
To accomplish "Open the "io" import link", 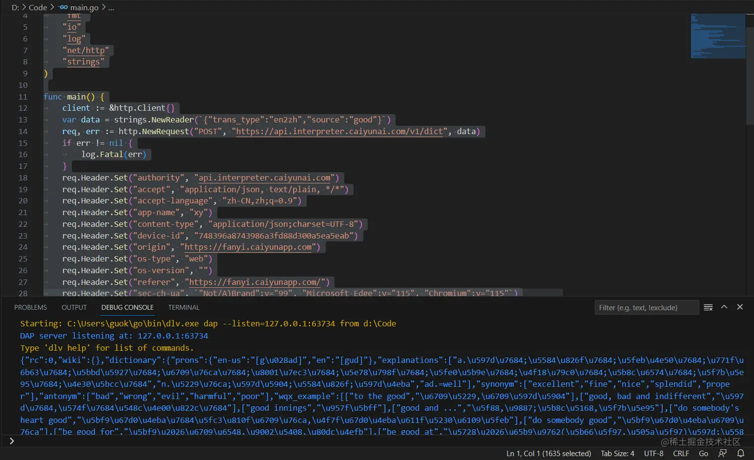I will pos(72,27).
